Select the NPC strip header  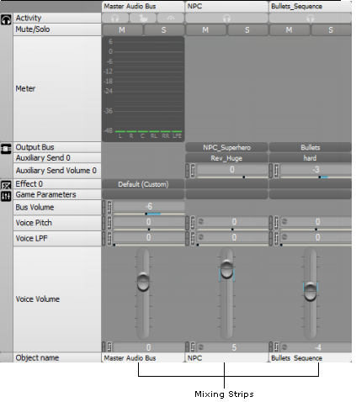tap(226, 7)
